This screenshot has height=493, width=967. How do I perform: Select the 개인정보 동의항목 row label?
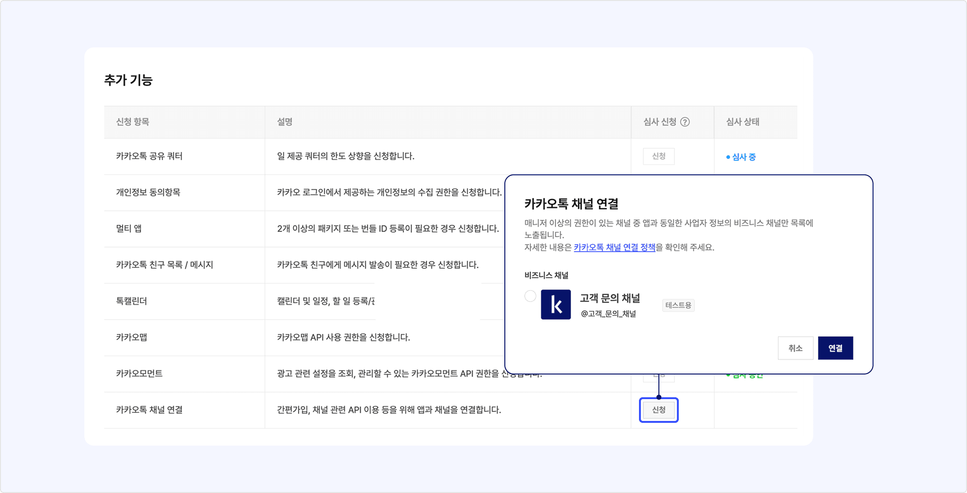click(x=148, y=192)
